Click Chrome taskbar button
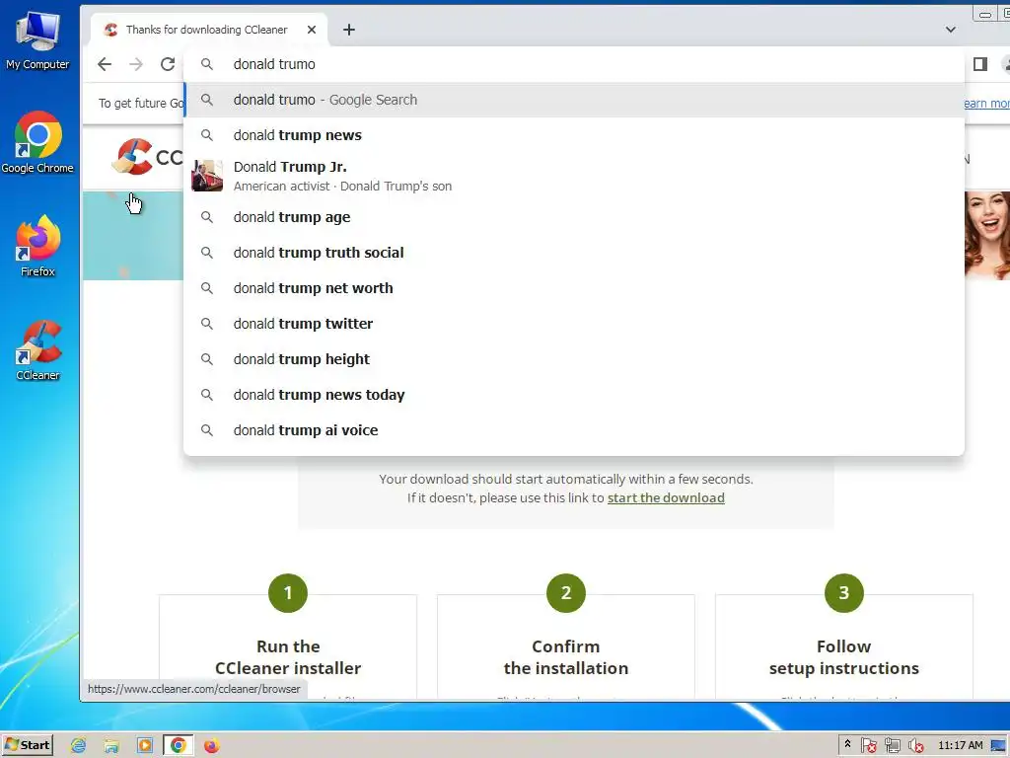This screenshot has width=1010, height=758. pyautogui.click(x=179, y=746)
